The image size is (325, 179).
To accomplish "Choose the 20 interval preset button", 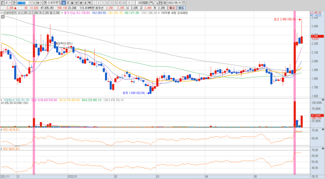I will (107, 3).
